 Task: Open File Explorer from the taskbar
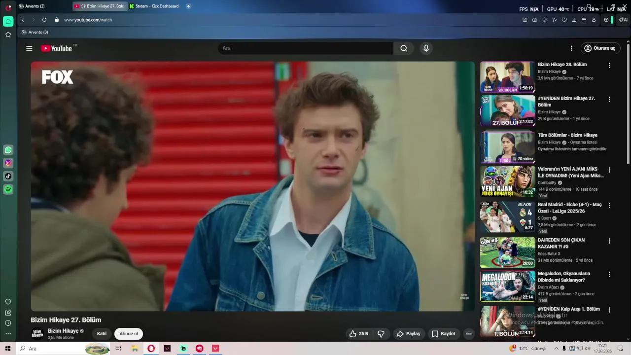pos(135,349)
